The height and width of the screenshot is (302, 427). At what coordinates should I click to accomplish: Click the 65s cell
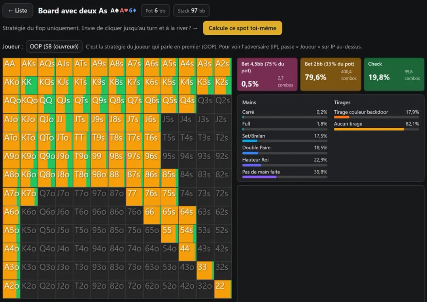pos(170,215)
